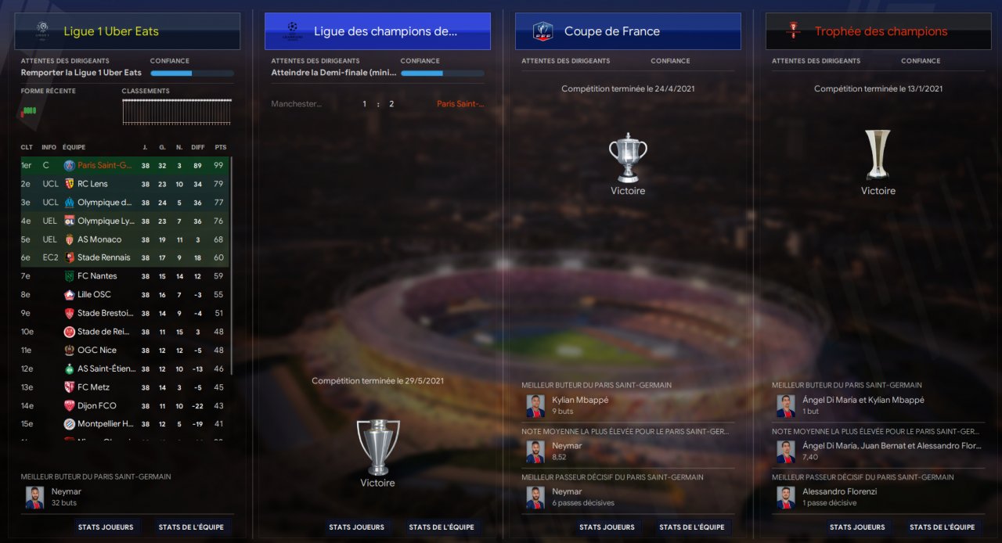Click the Lille OSC club crest
Screen dimensions: 1002x543
click(x=69, y=295)
